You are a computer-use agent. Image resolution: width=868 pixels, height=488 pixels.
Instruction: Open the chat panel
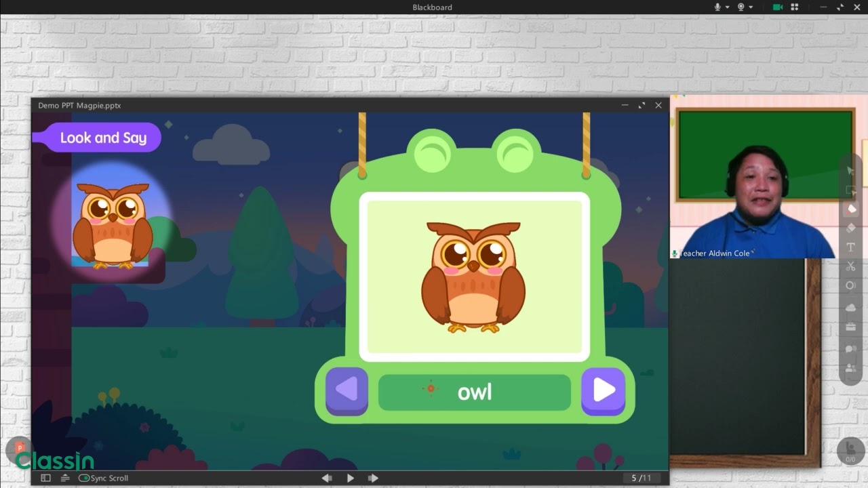tap(850, 349)
